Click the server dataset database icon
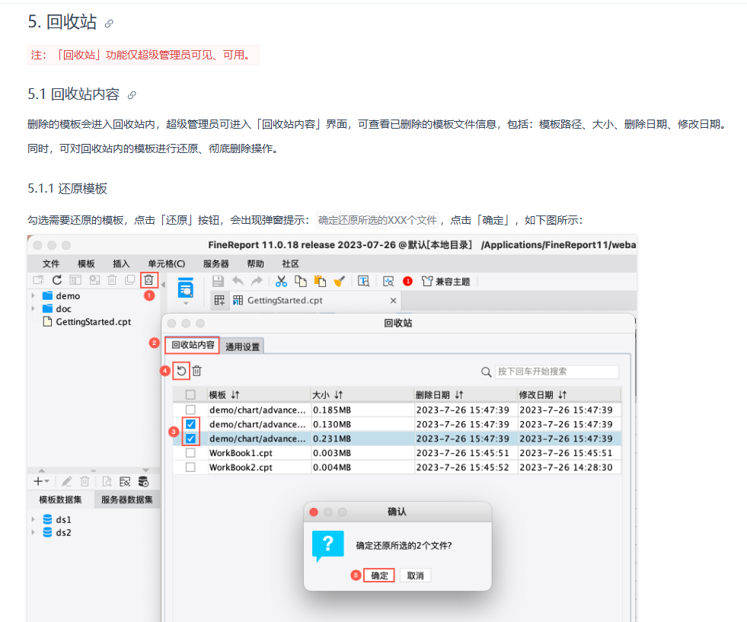The width and height of the screenshot is (747, 622). coord(143,481)
